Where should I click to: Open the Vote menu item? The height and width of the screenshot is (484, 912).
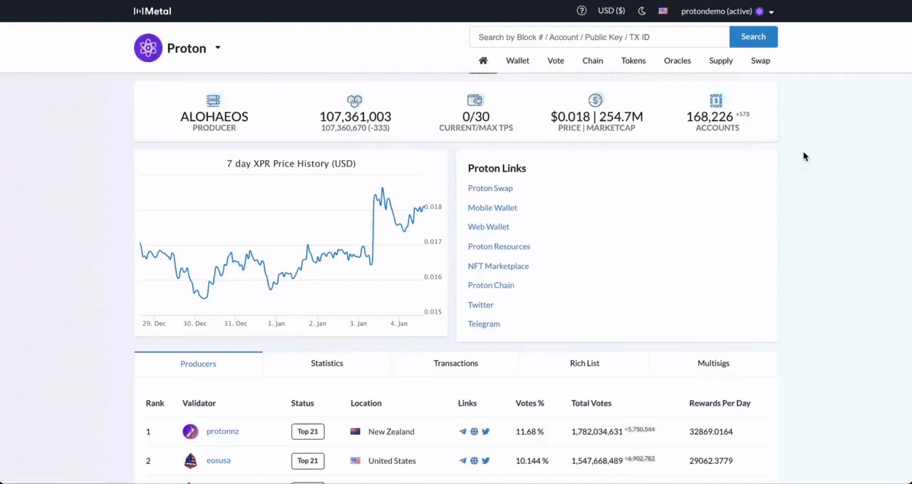pyautogui.click(x=556, y=60)
